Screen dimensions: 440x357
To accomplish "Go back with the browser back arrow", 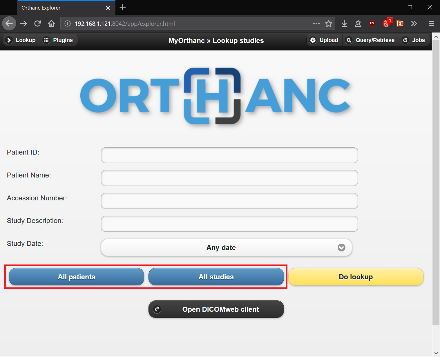I will (x=9, y=23).
